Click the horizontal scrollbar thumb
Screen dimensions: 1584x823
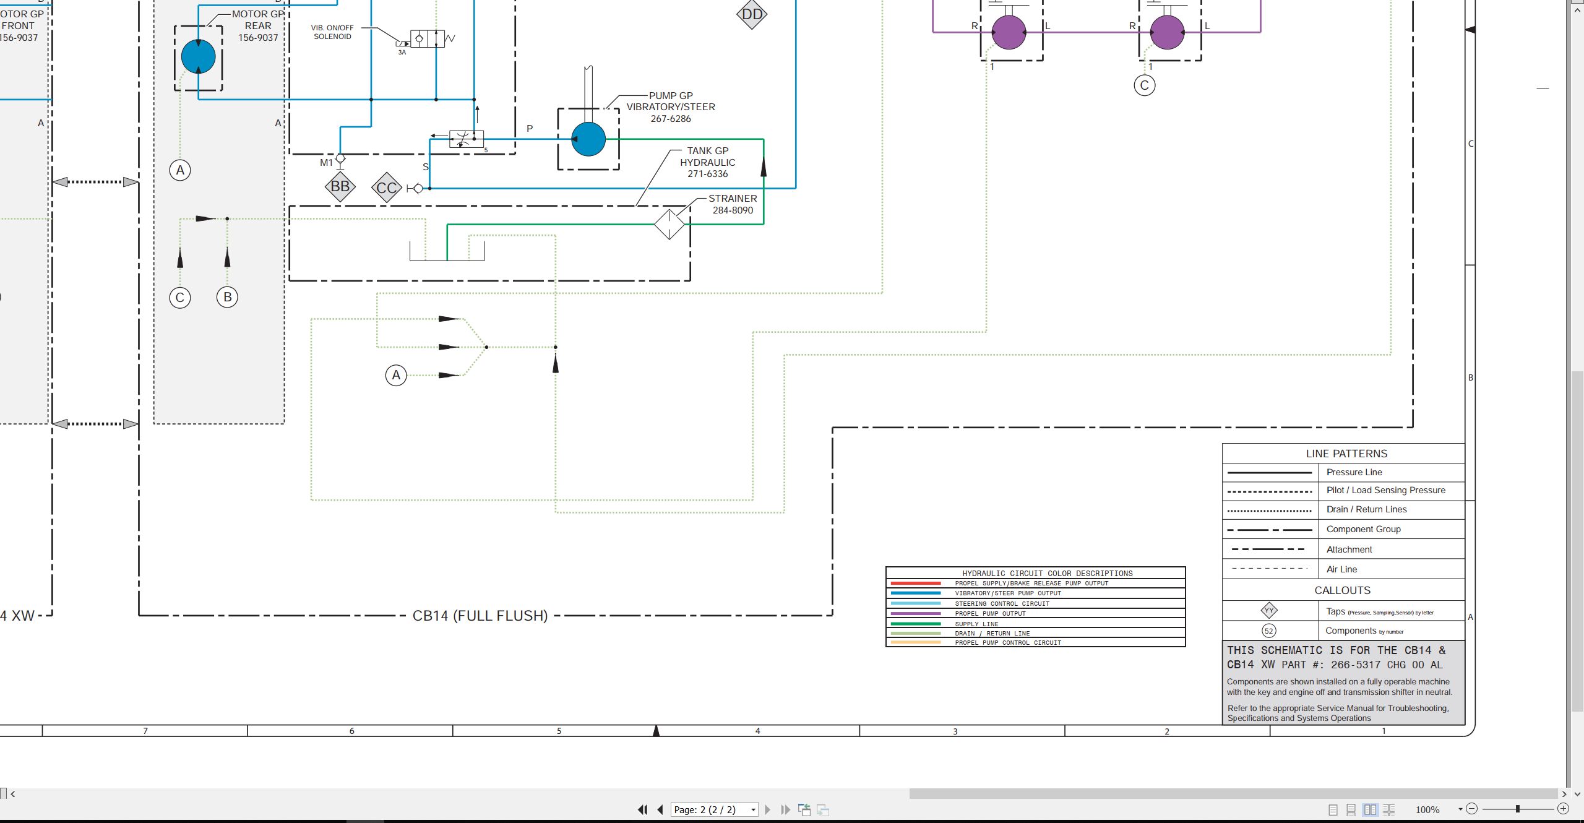(1233, 794)
